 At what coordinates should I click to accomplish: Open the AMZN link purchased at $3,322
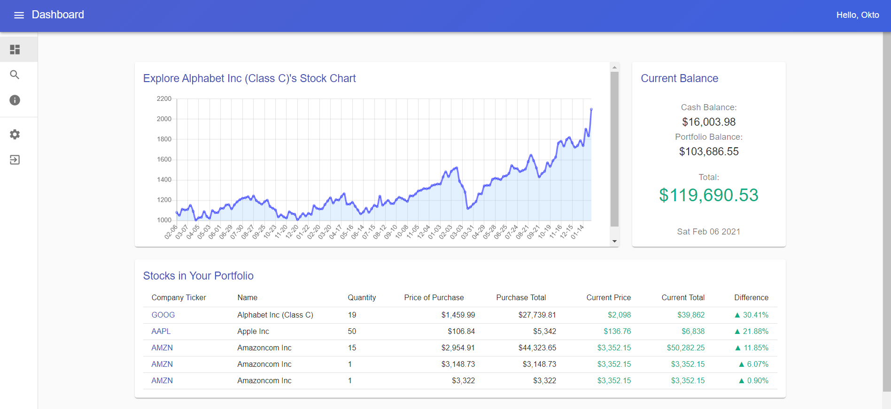pos(162,381)
